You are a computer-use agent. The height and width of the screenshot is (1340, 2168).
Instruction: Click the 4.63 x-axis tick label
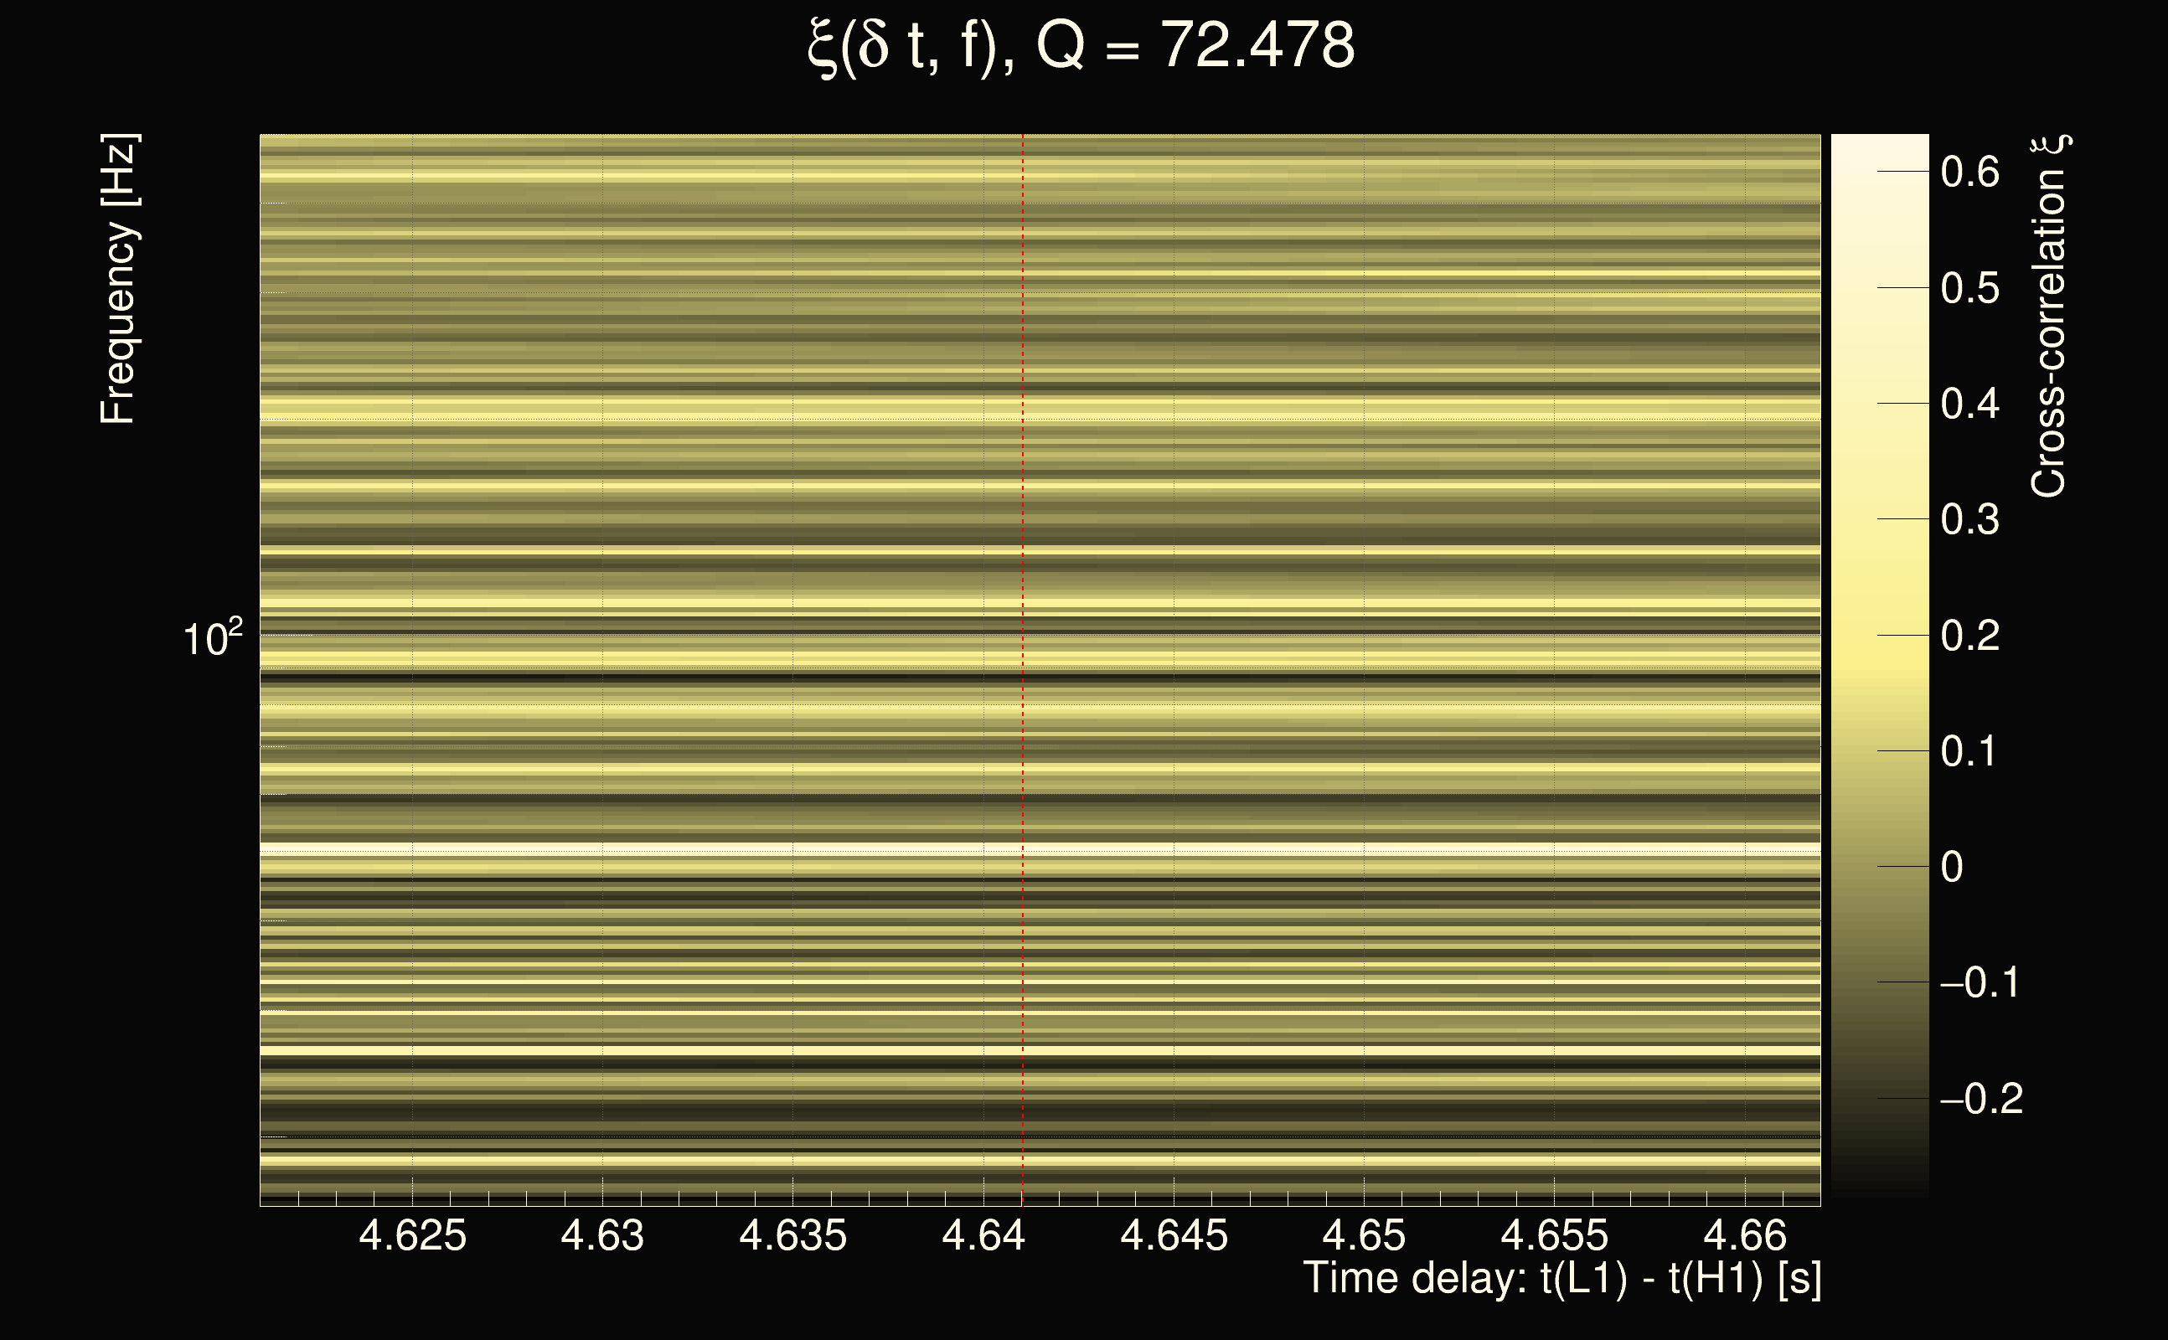[x=601, y=1235]
